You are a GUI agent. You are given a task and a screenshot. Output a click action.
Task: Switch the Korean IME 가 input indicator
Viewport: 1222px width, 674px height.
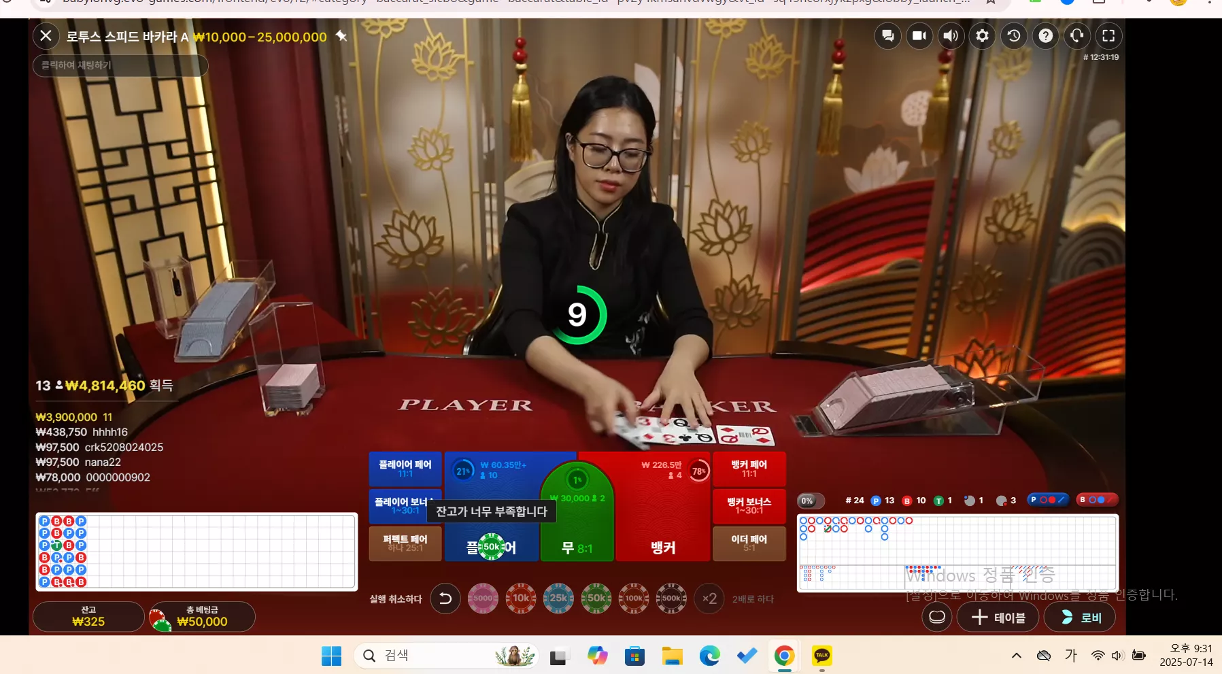coord(1071,656)
